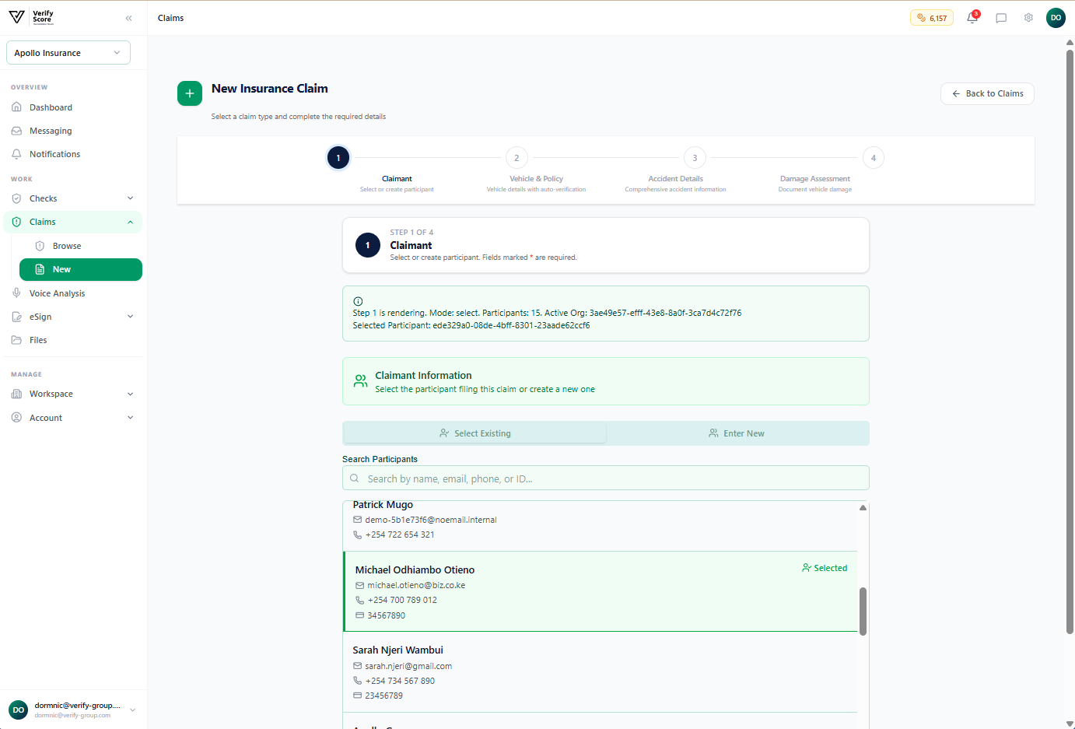Expand the eSign menu chevron

[131, 317]
